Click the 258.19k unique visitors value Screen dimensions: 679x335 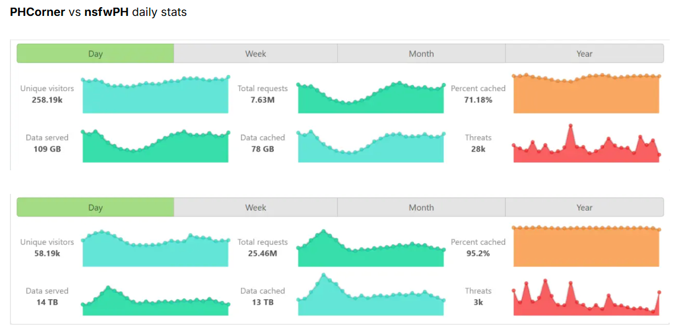coord(47,100)
